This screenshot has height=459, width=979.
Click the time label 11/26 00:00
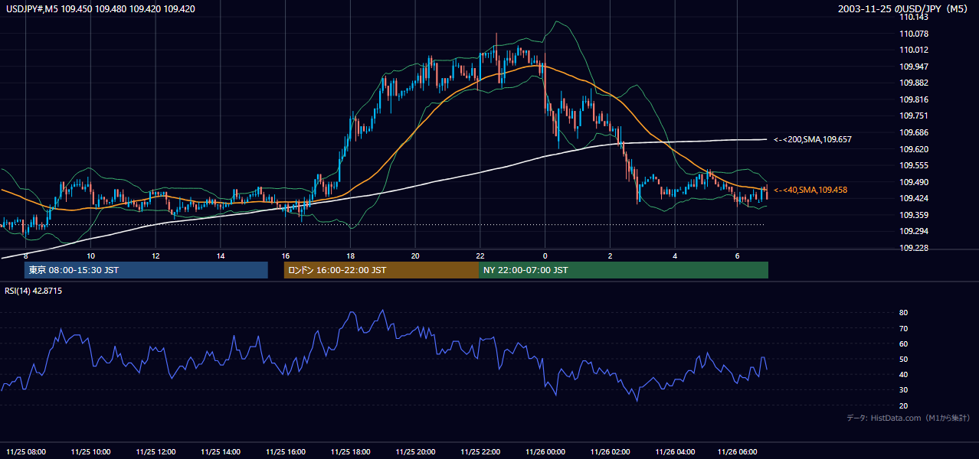click(x=545, y=451)
